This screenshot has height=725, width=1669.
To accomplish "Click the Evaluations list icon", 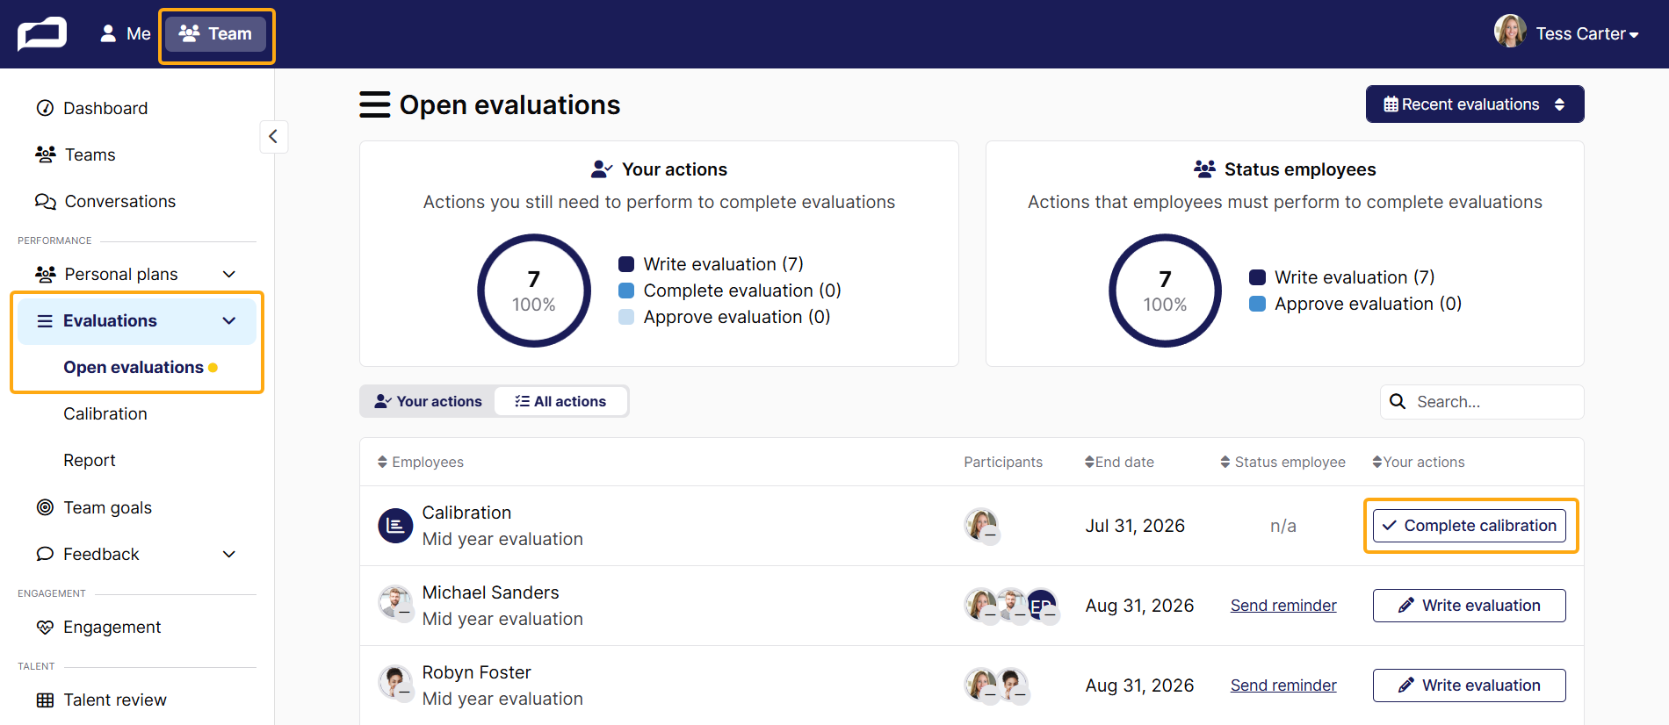I will (45, 320).
